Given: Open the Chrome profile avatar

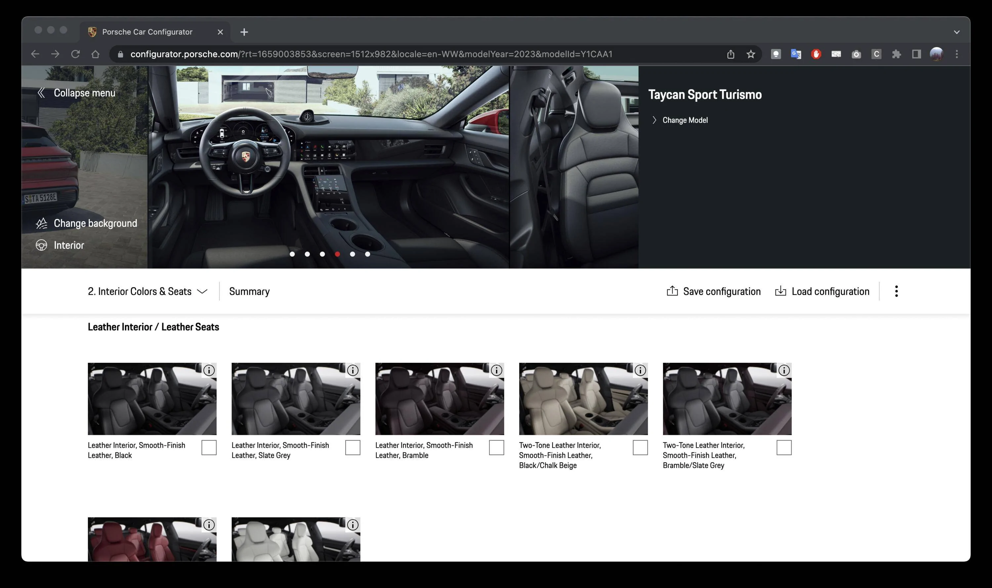Looking at the screenshot, I should 936,54.
